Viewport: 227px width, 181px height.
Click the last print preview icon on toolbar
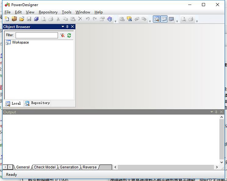[x=184, y=19]
